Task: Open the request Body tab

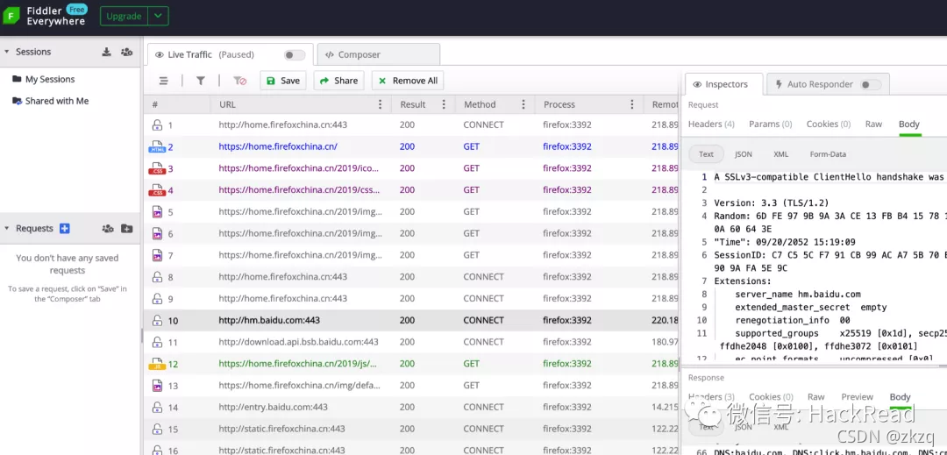Action: coord(909,124)
